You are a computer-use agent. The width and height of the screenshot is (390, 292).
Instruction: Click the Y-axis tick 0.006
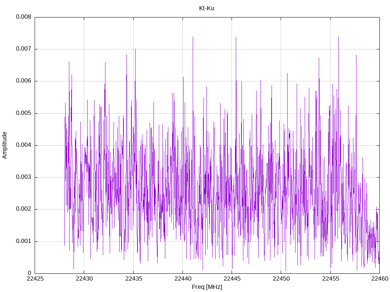(24, 81)
